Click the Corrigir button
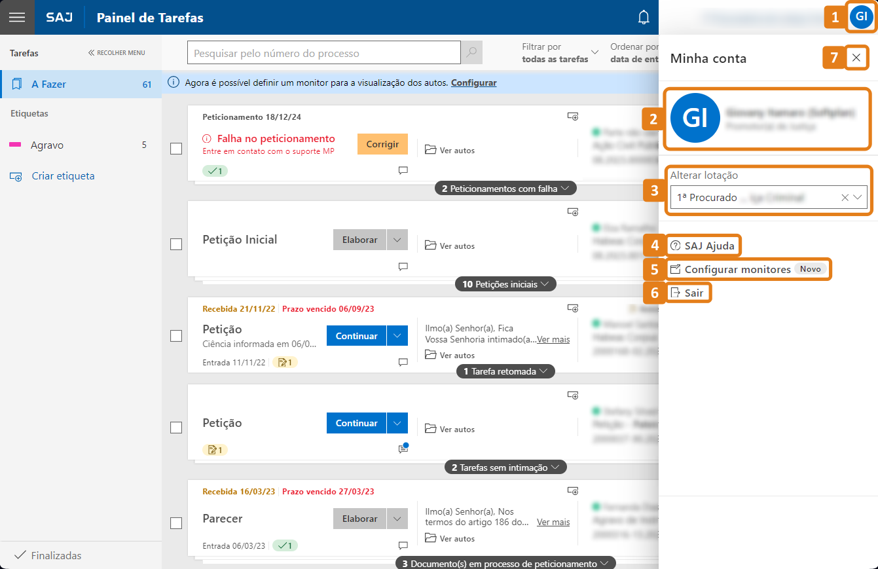Screen dimensions: 878x569 (x=382, y=144)
